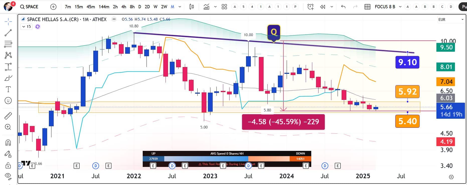Click the favorite indicator button labeled 5
This screenshot has height=185, width=467.
click(x=243, y=7)
